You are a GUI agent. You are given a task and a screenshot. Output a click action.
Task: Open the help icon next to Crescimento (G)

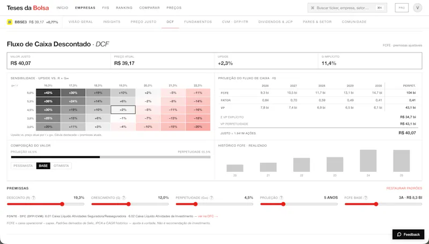coord(124,197)
